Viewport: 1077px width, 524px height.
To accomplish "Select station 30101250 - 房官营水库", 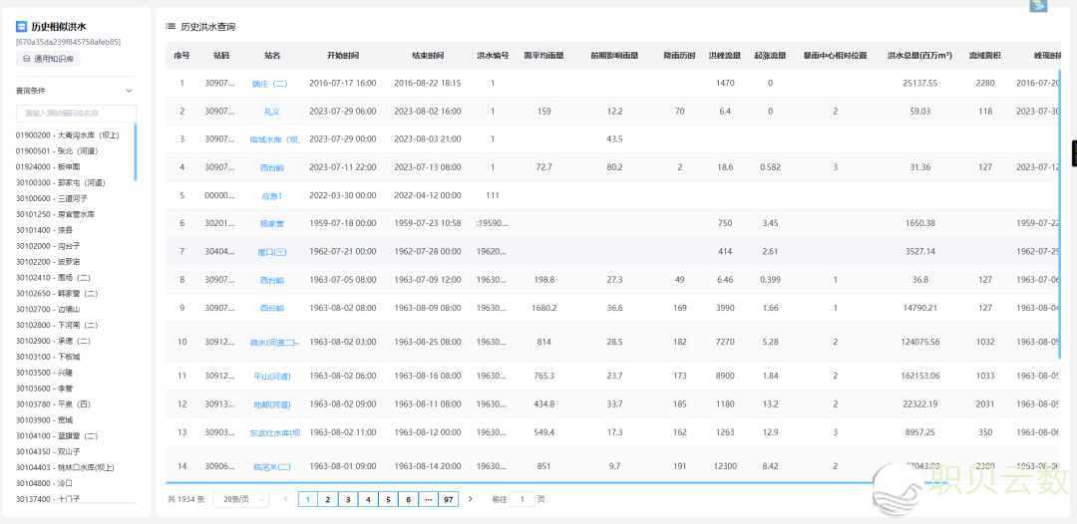I will point(55,214).
